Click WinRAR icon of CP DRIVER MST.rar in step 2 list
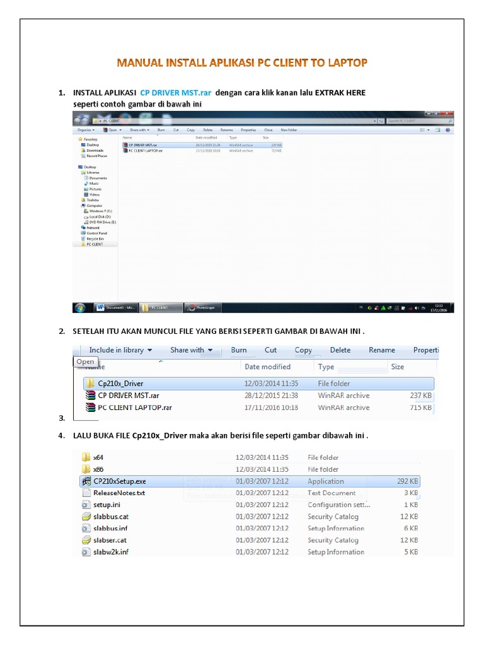Screen dimensions: 484x645 [90, 396]
